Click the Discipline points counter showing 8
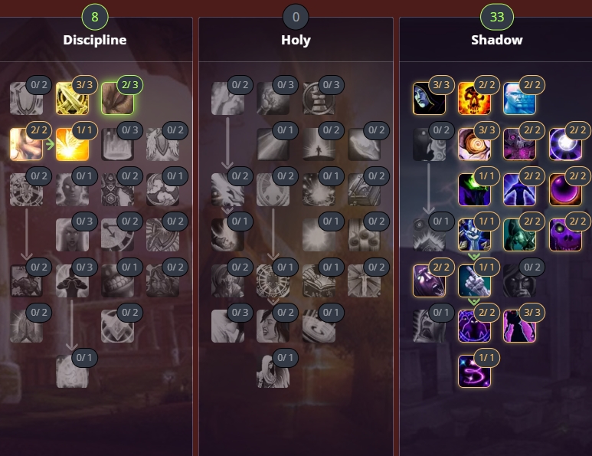 pyautogui.click(x=95, y=17)
